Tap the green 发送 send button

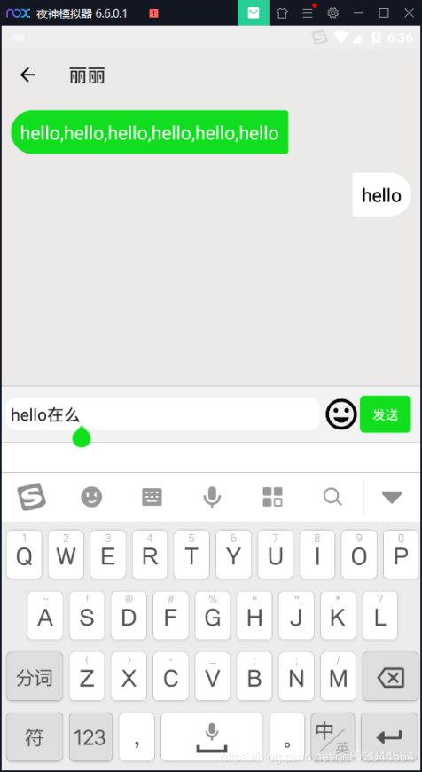[x=385, y=414]
